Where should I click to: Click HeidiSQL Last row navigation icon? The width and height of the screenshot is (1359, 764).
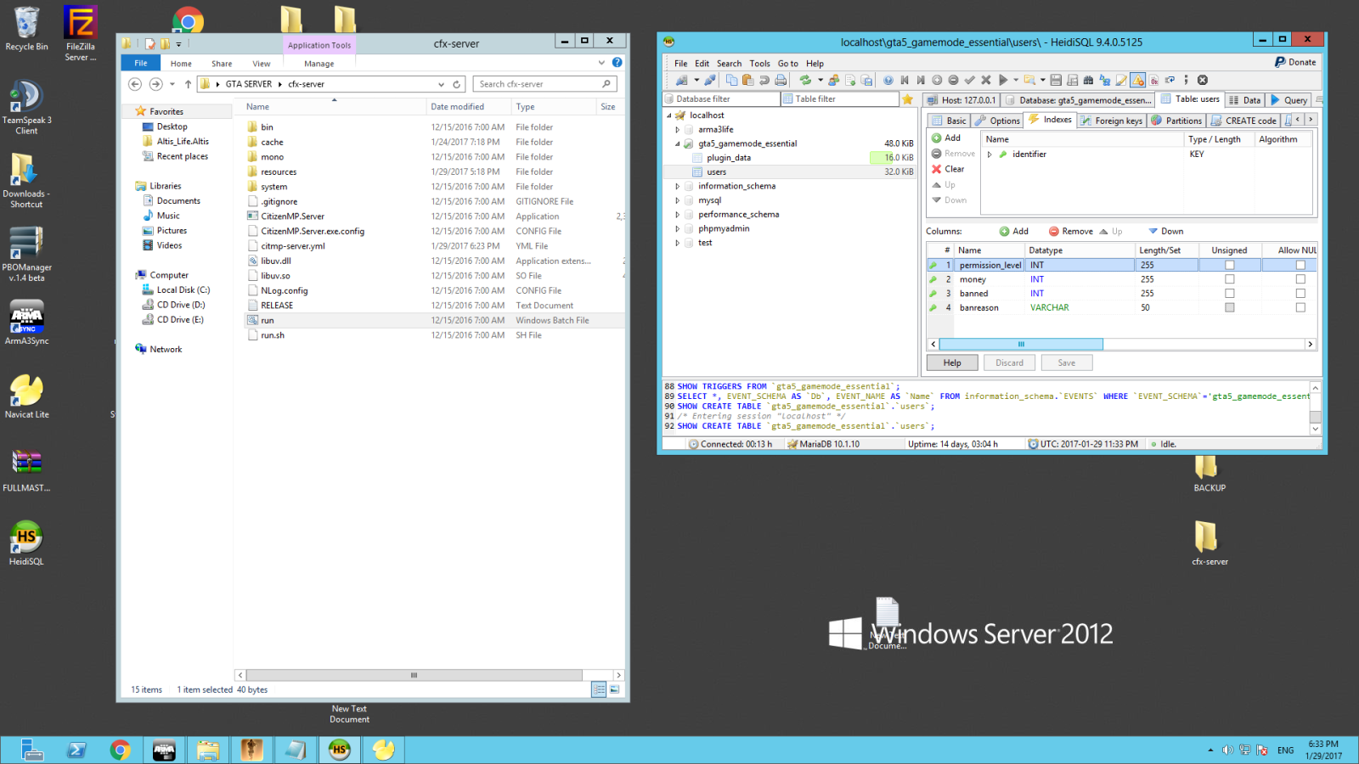(921, 80)
